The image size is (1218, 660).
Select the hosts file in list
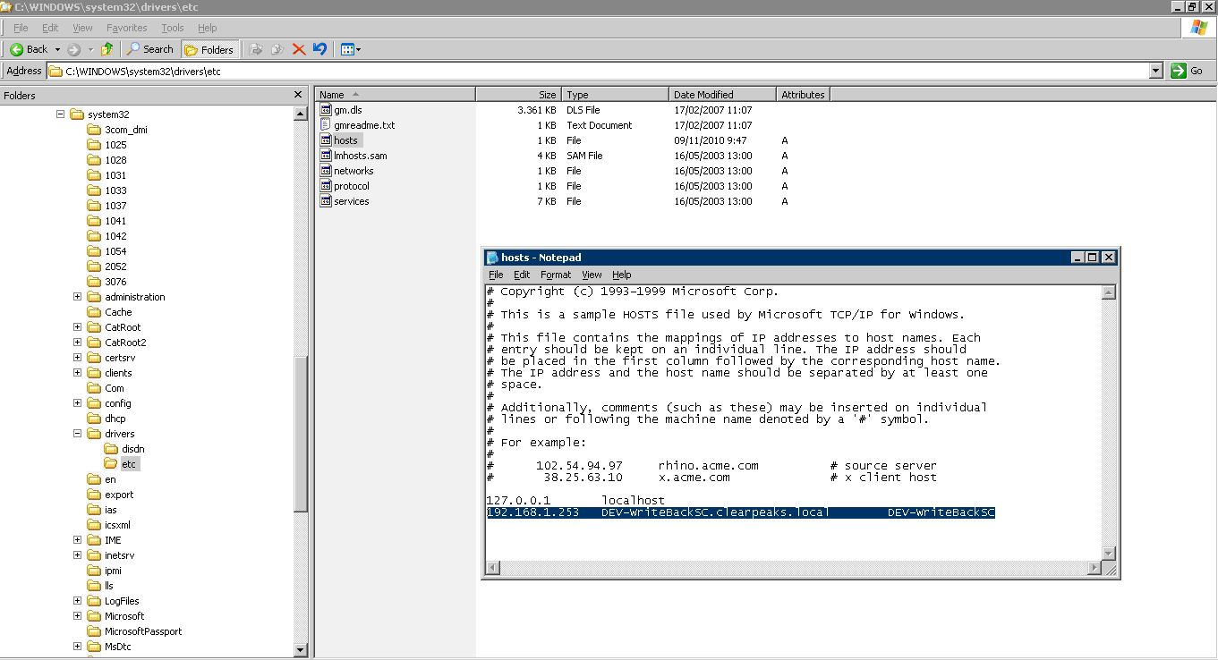[x=345, y=140]
